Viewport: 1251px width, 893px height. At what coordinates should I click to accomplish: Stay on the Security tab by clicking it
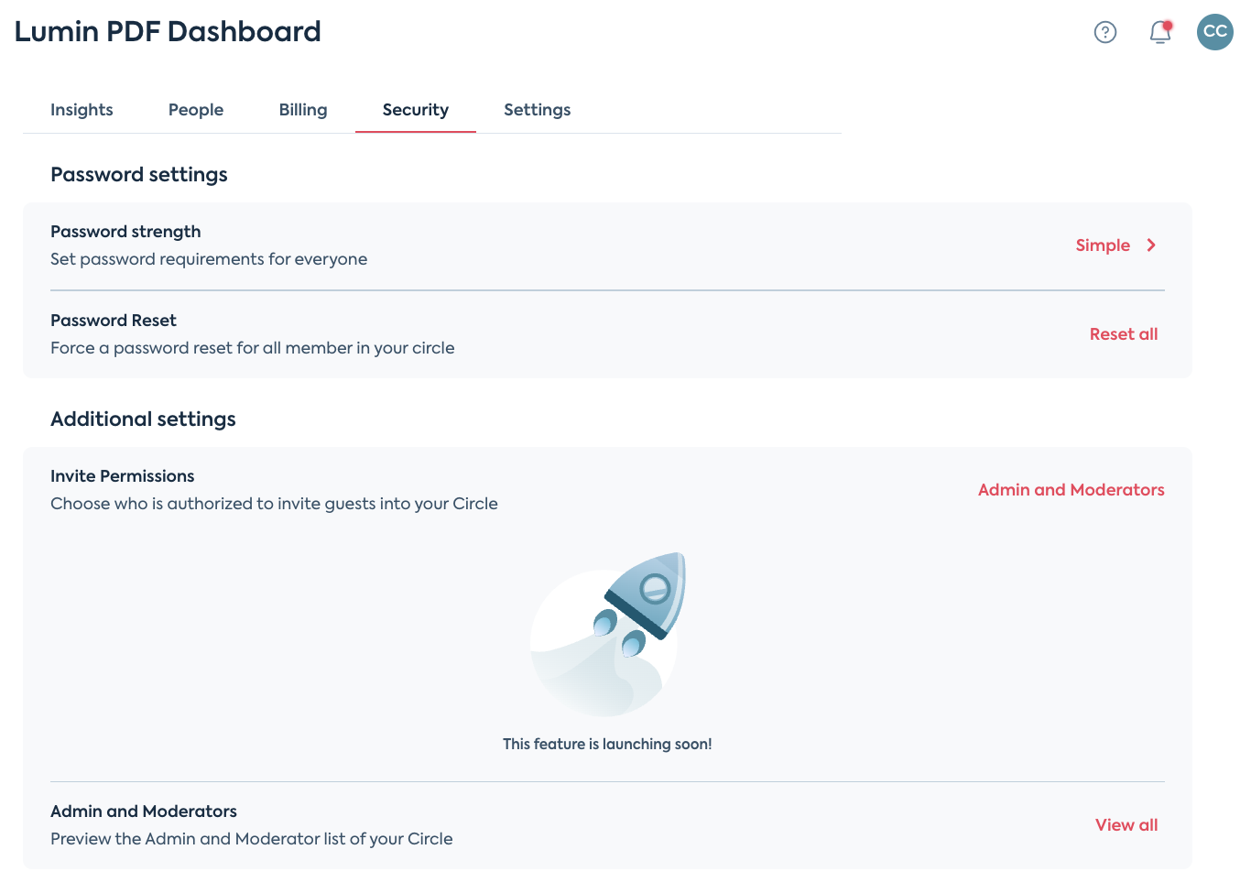(x=415, y=109)
